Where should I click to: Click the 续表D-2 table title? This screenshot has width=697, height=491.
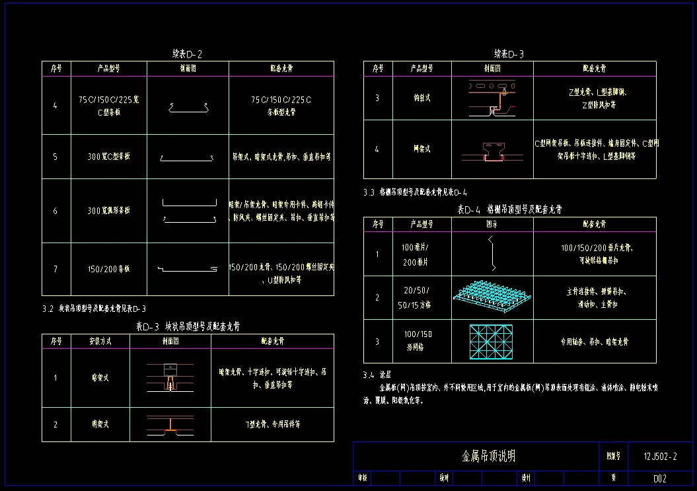(188, 54)
